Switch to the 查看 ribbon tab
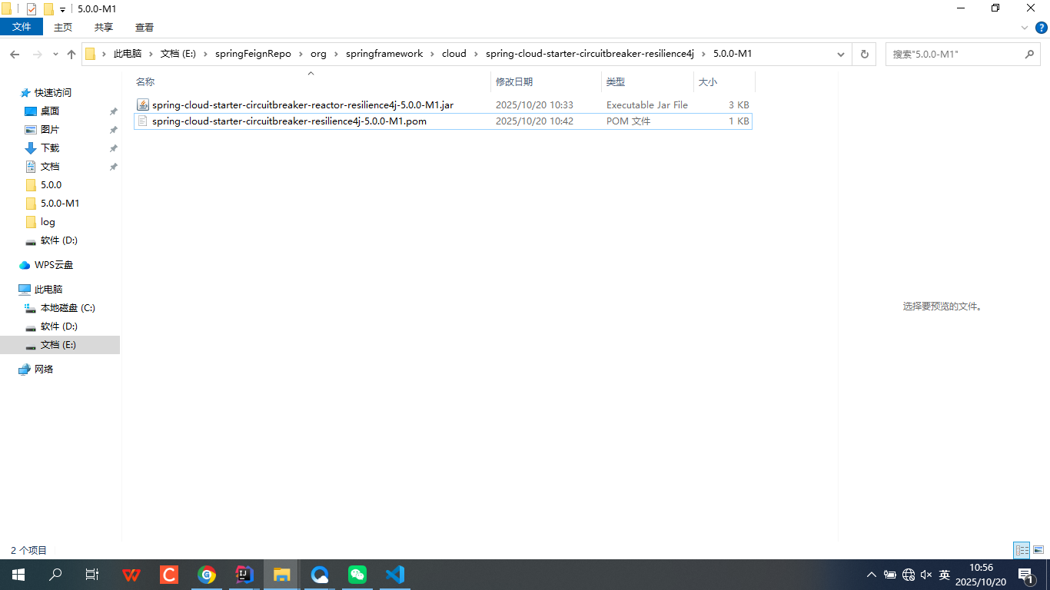 coord(145,27)
